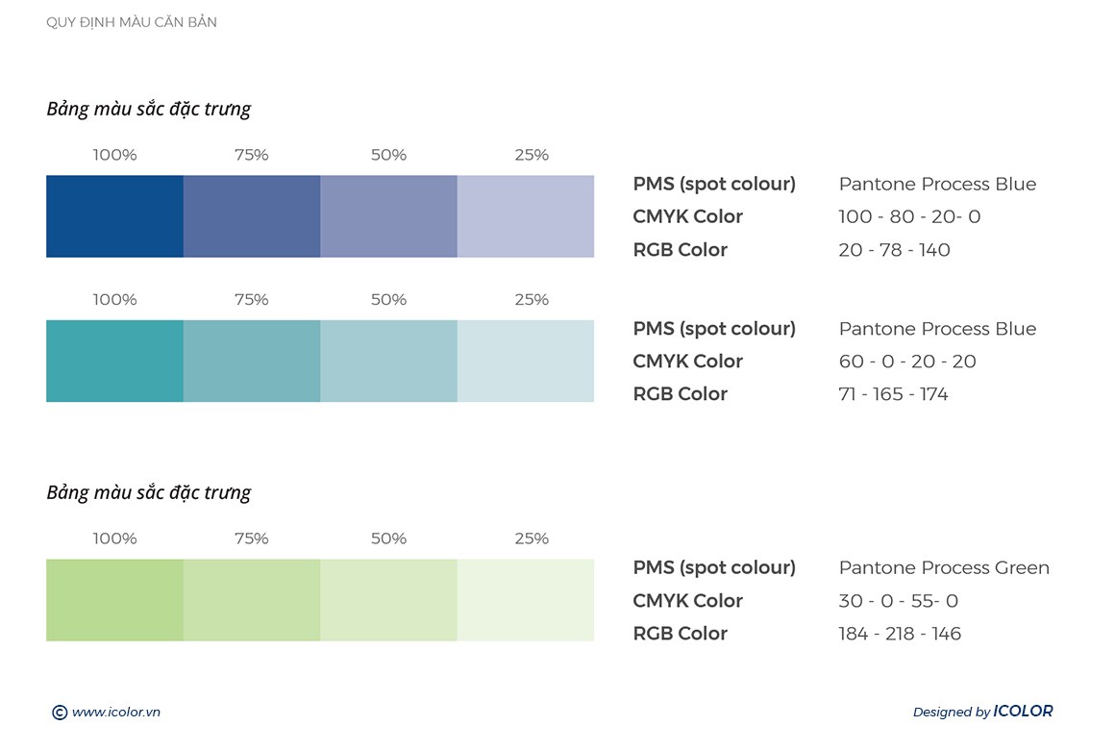1115x751 pixels.
Task: Choose the 50% light green swatch
Action: [388, 600]
